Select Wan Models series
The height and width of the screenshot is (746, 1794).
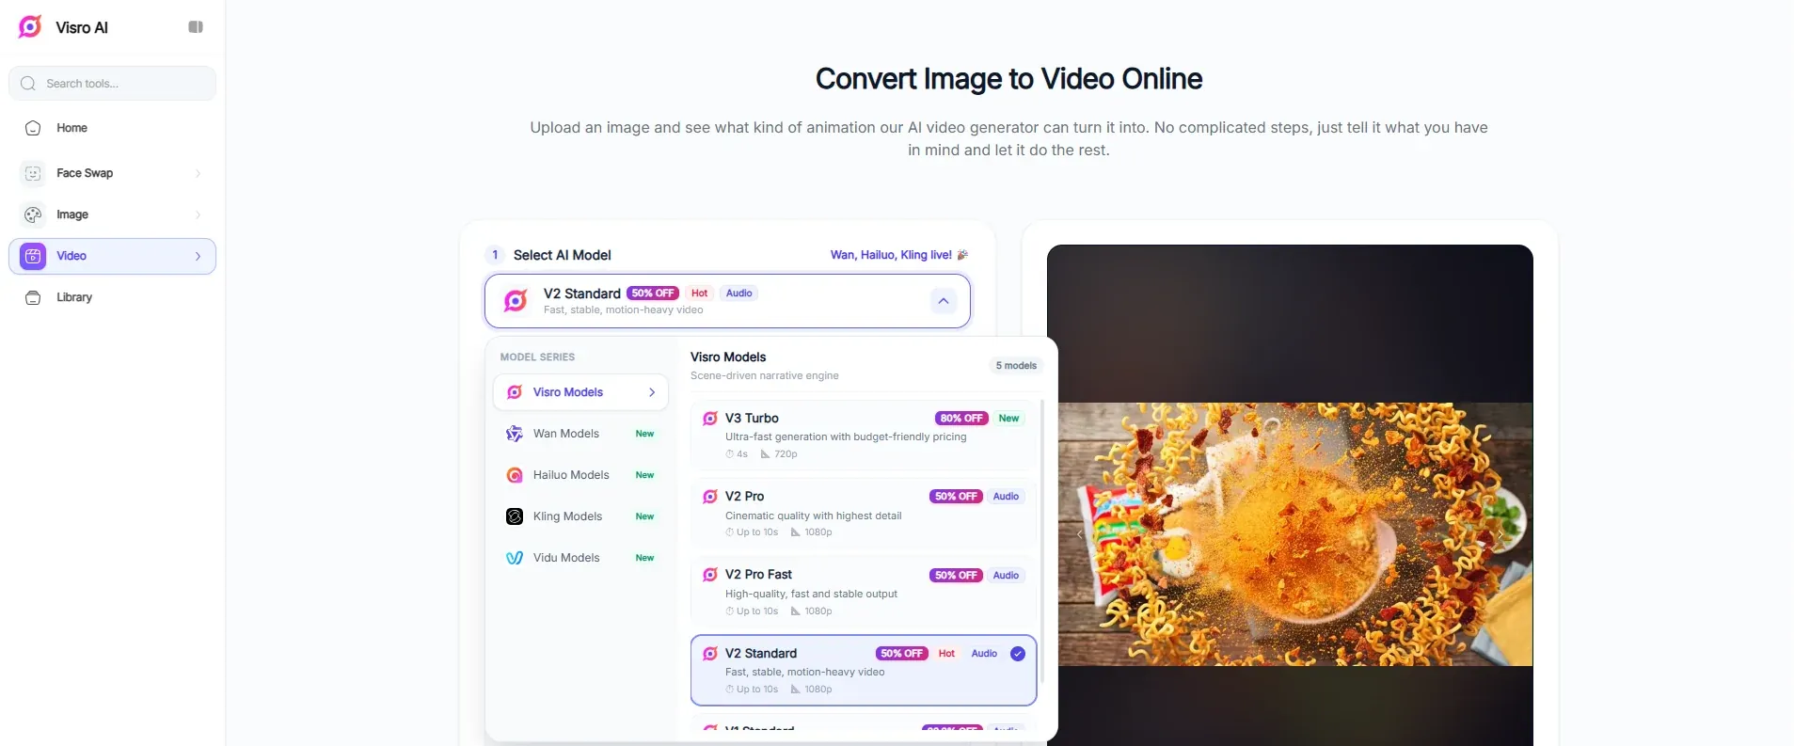point(580,434)
